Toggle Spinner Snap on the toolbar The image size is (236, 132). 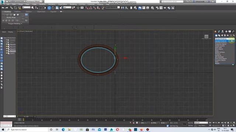coord(98,8)
